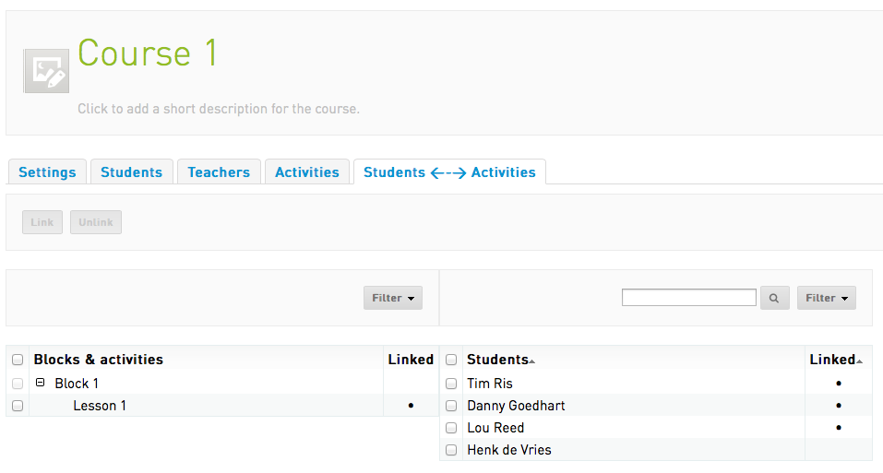Toggle the select-all Blocks & activities checkbox
883x473 pixels.
click(x=18, y=361)
